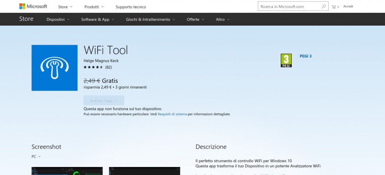Viewport: 385px width, 175px height.
Task: Open the Dispositivi menu
Action: 58,20
